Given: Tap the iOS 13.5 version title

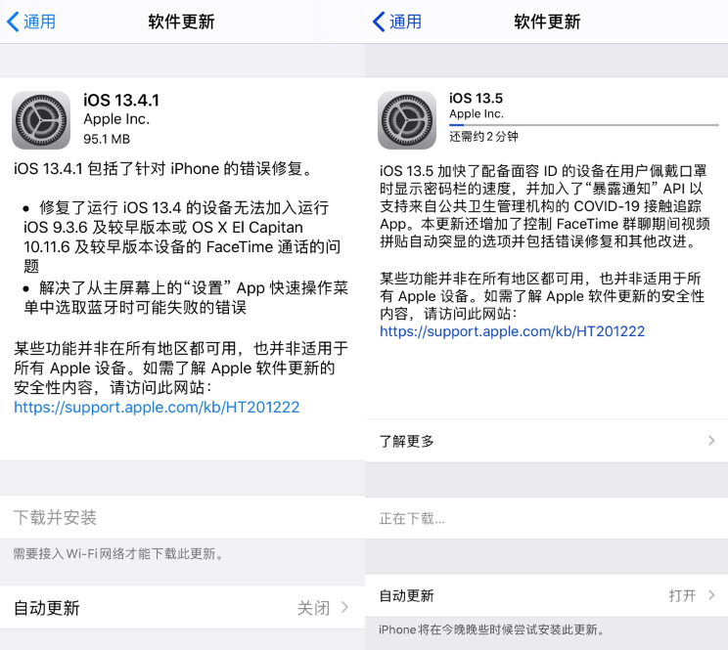Looking at the screenshot, I should pos(476,99).
